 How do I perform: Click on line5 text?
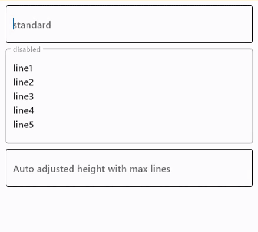click(x=24, y=125)
